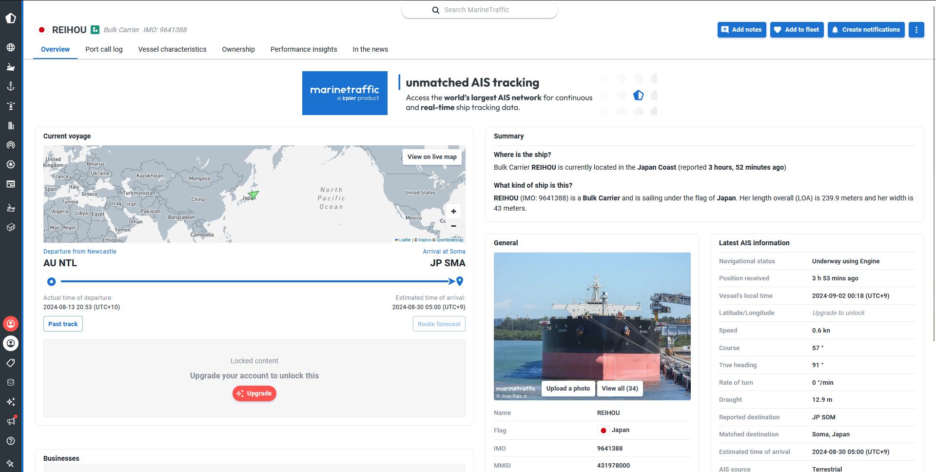Click View on live map button
This screenshot has height=472, width=936.
[x=432, y=157]
